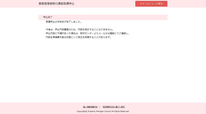The image size is (206, 114).
Task: Open the 特定商取引法に基づく表示 link
Action: [x=114, y=107]
